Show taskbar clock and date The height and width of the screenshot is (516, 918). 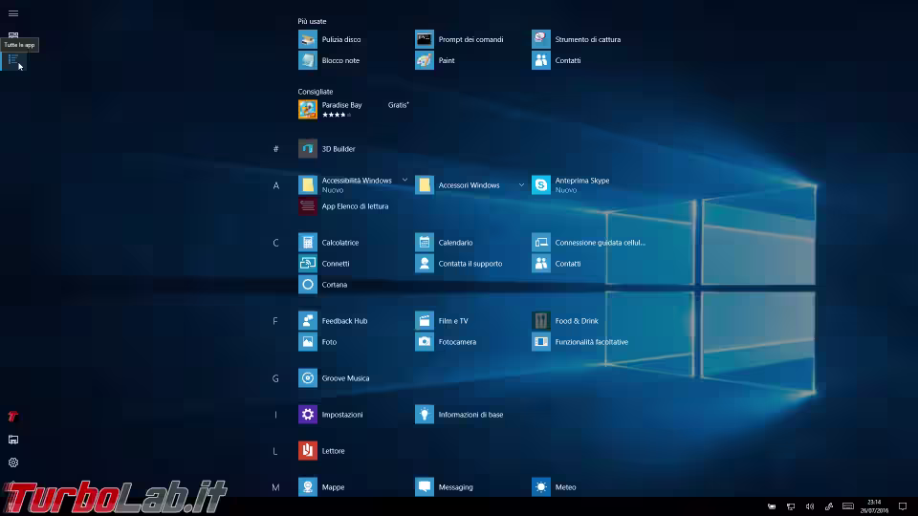pos(874,506)
